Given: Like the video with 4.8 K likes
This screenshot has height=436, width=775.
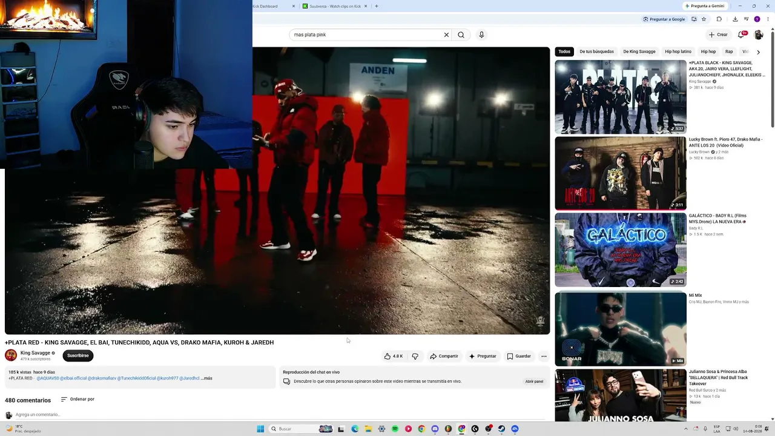Looking at the screenshot, I should (x=394, y=356).
